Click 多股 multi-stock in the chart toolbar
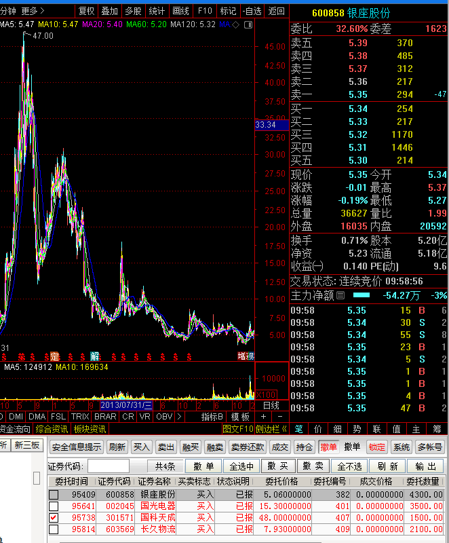The width and height of the screenshot is (449, 543). click(134, 12)
